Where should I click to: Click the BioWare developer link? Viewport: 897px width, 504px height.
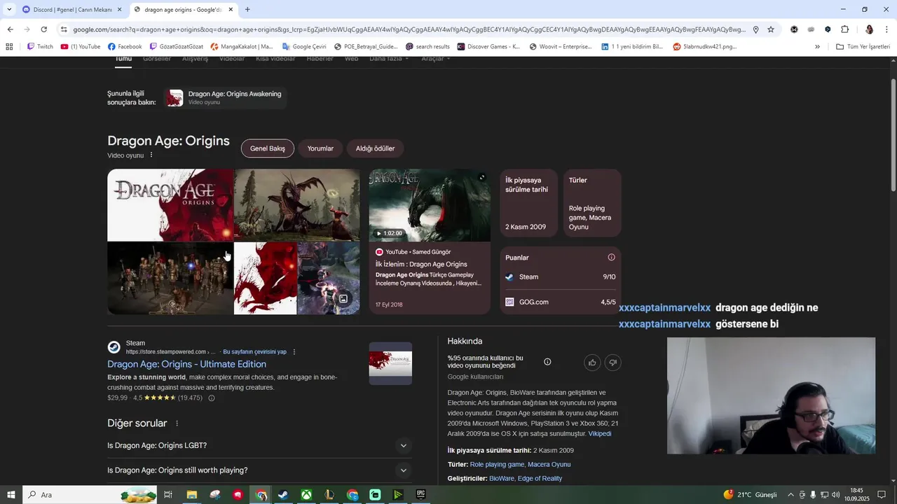click(501, 479)
